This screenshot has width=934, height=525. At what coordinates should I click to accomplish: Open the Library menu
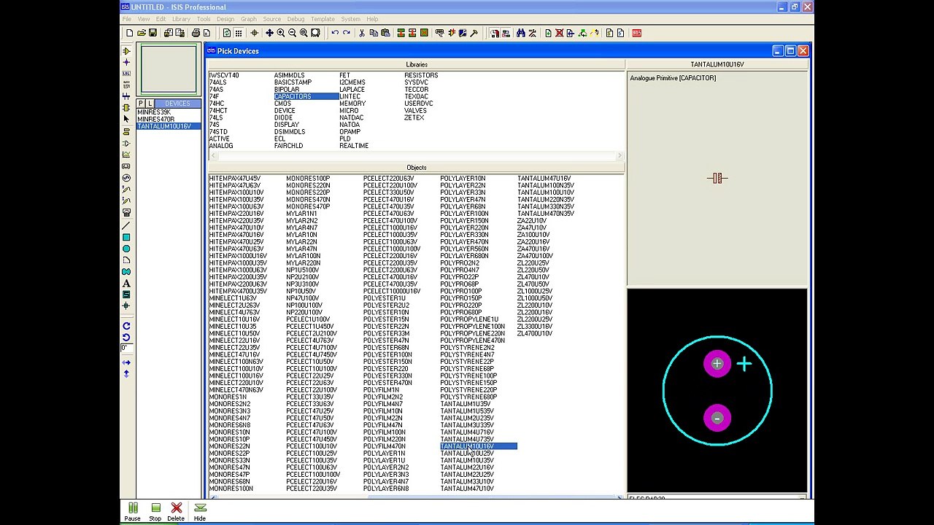pyautogui.click(x=181, y=19)
